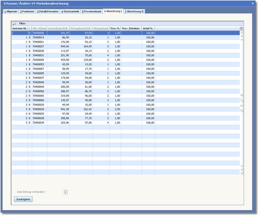The image size is (259, 216).
Task: Switch to the Abrechnung II tab
Action: click(134, 11)
